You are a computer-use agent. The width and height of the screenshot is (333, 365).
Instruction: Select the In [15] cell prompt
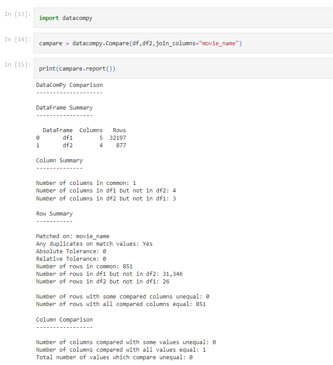[17, 64]
